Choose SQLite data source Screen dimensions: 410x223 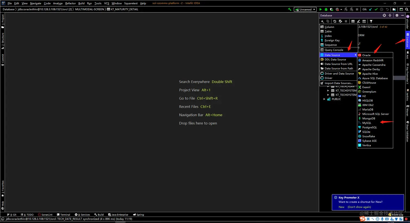pyautogui.click(x=375, y=132)
